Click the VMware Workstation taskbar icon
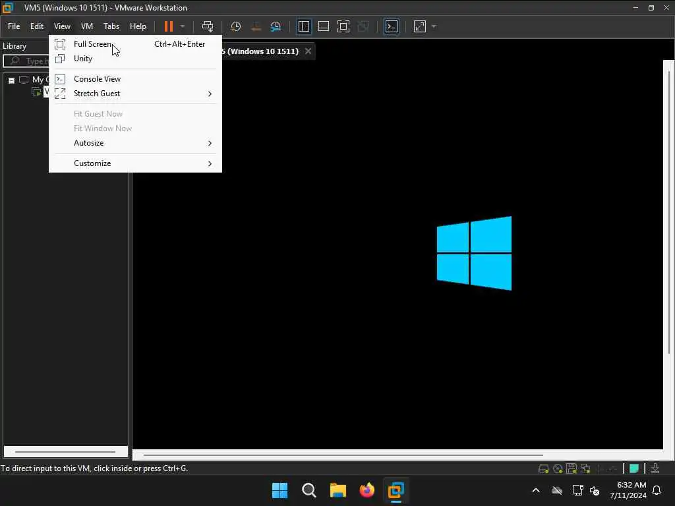This screenshot has height=506, width=675. tap(396, 490)
